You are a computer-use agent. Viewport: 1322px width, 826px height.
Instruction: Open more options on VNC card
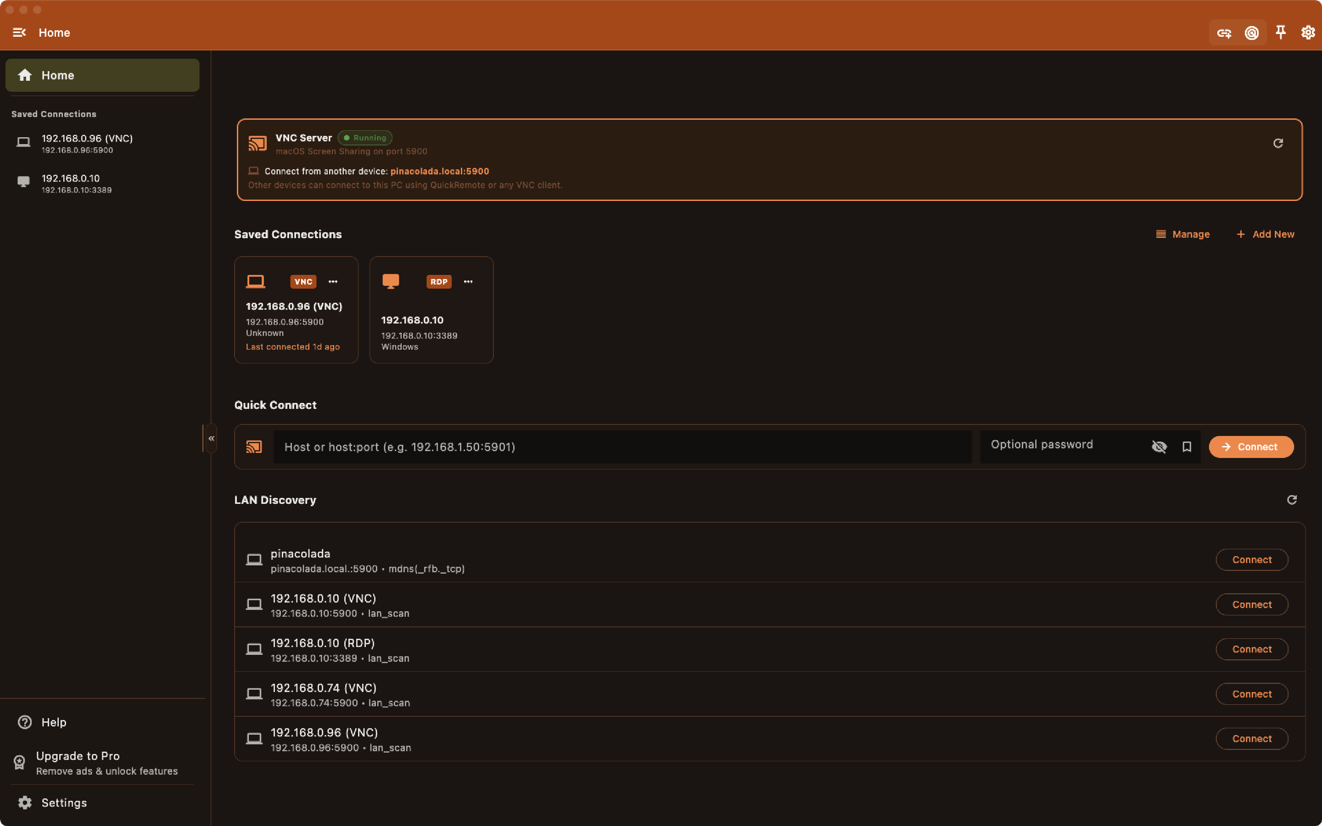tap(333, 281)
